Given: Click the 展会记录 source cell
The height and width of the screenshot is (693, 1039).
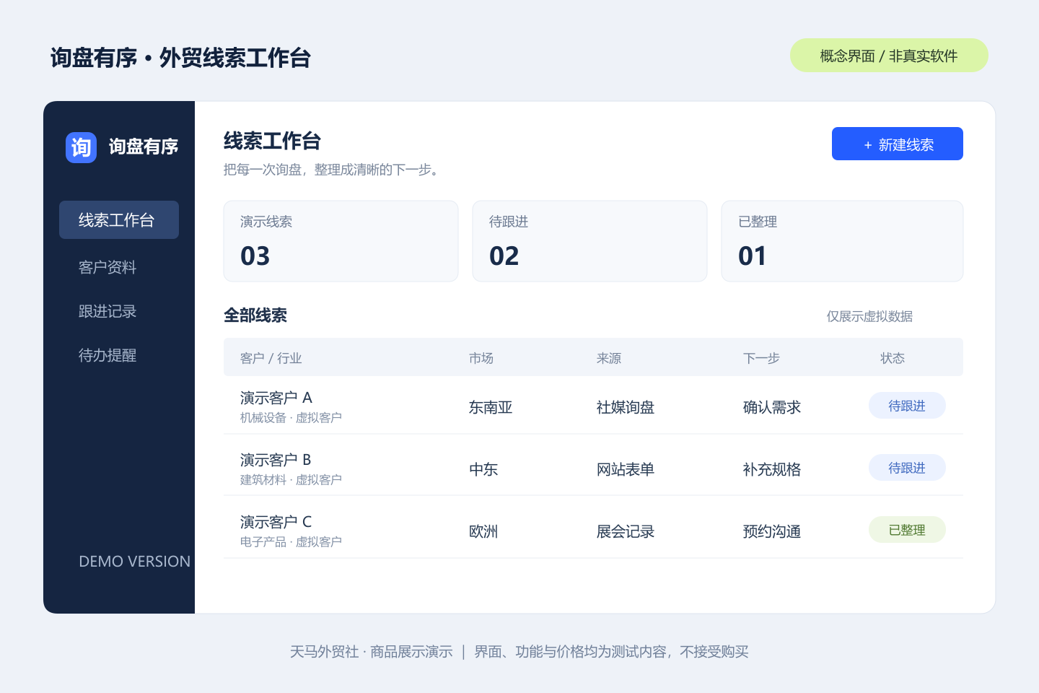Looking at the screenshot, I should point(626,531).
